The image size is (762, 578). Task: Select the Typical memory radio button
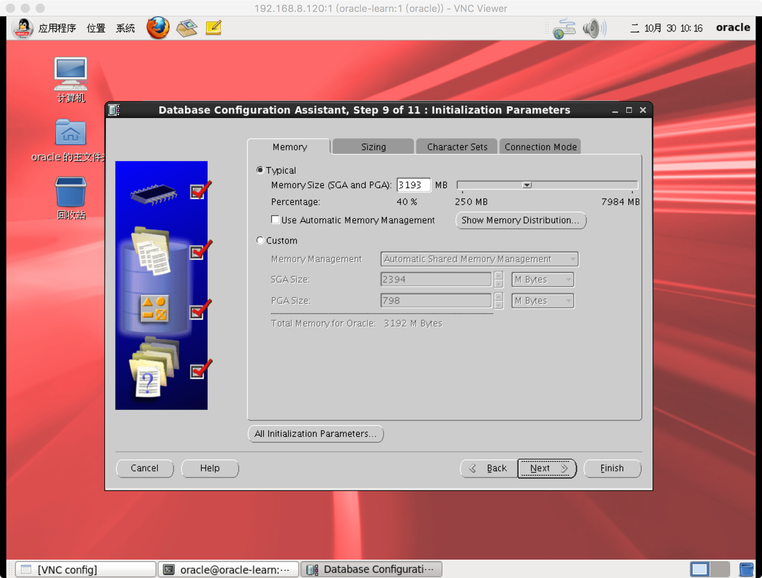[x=260, y=170]
